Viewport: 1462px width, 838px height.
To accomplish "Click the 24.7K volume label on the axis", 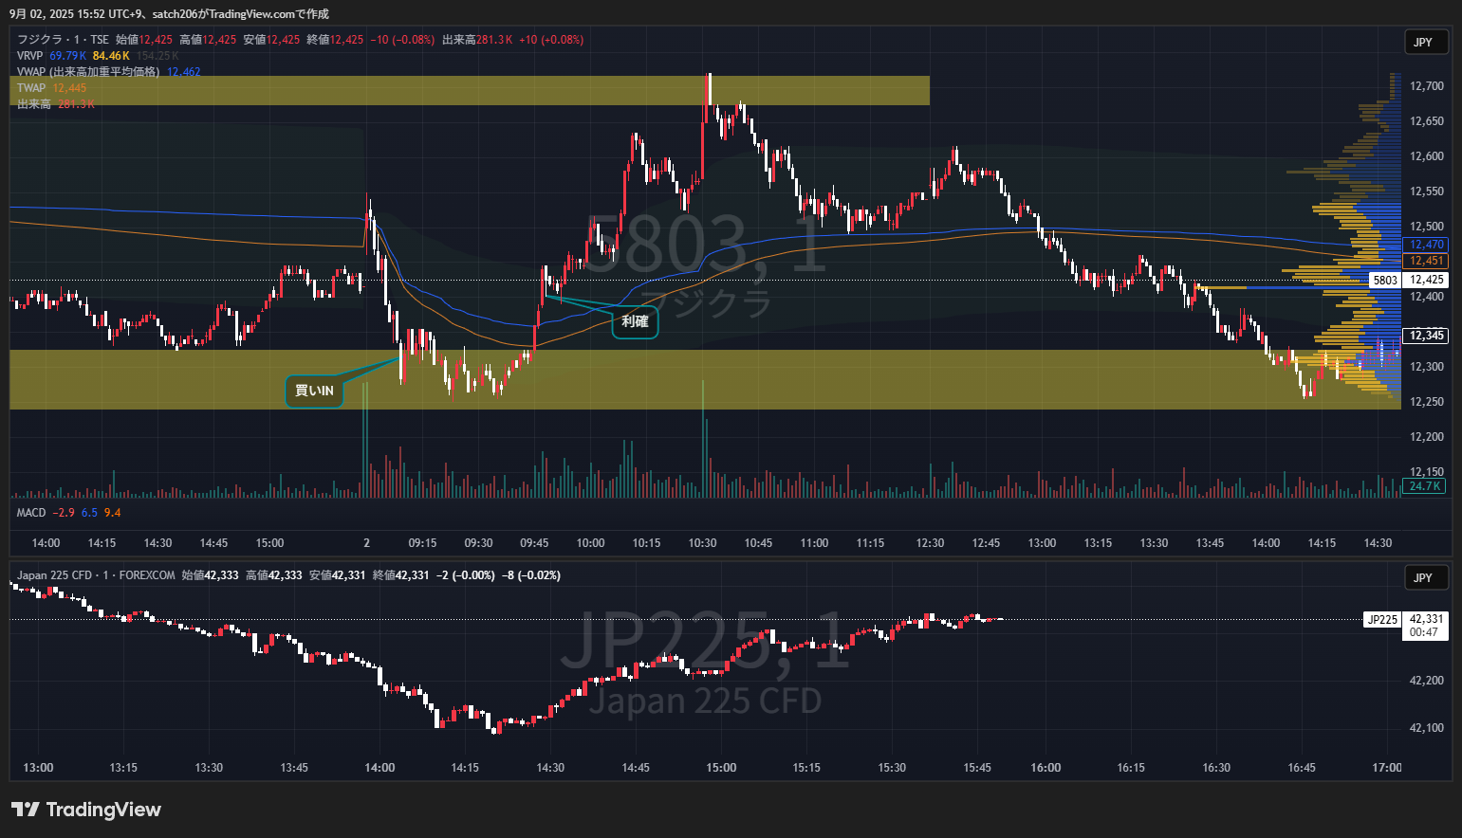I will coord(1424,486).
